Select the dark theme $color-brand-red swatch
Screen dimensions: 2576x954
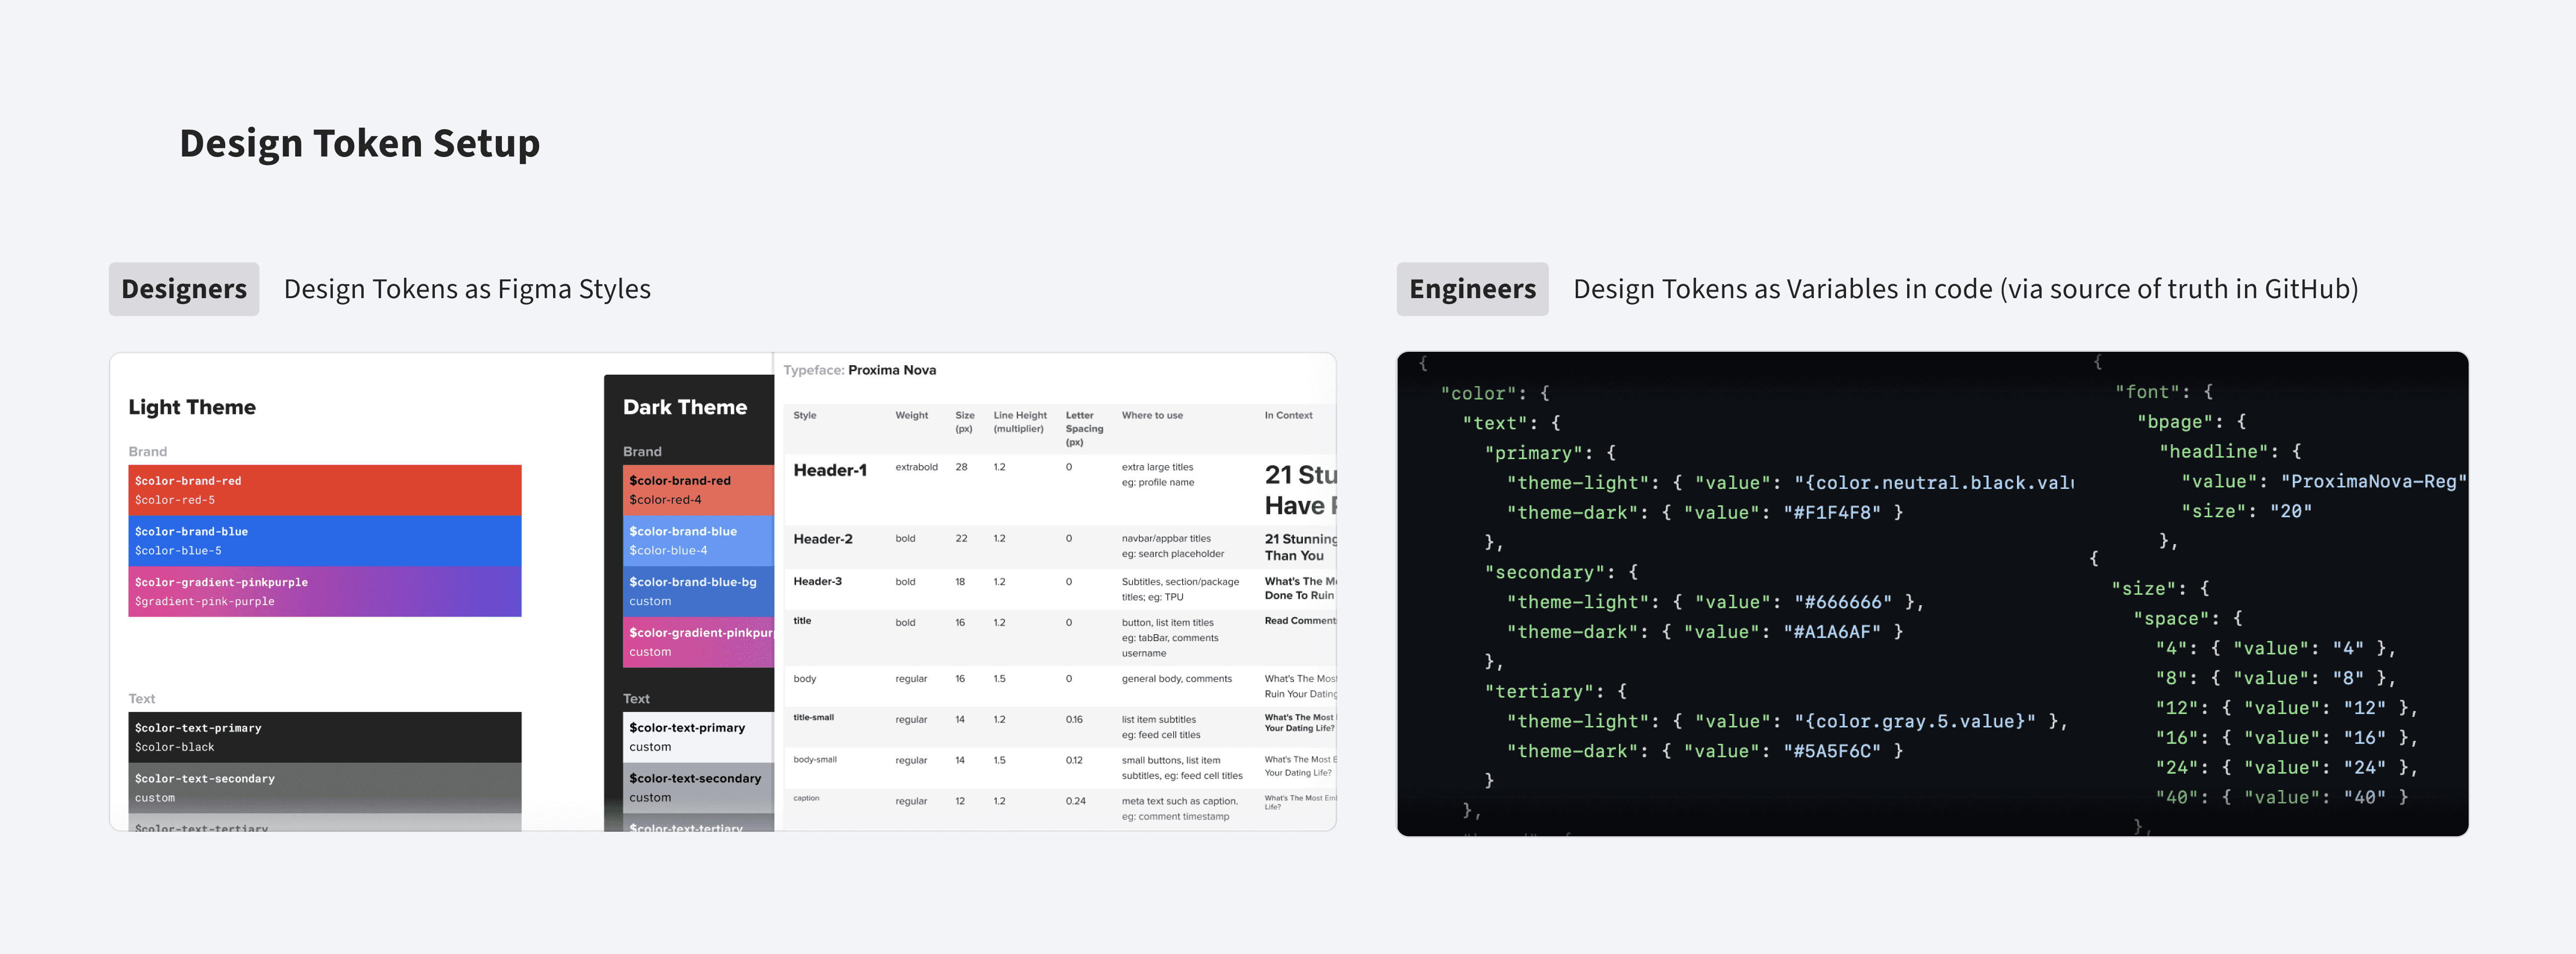[698, 490]
